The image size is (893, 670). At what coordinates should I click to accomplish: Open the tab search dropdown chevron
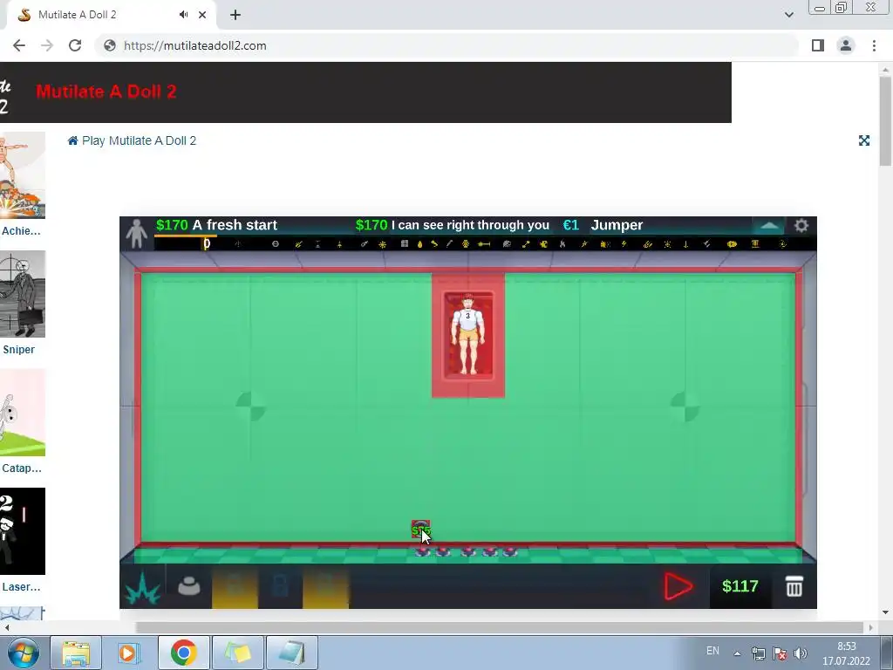click(788, 15)
